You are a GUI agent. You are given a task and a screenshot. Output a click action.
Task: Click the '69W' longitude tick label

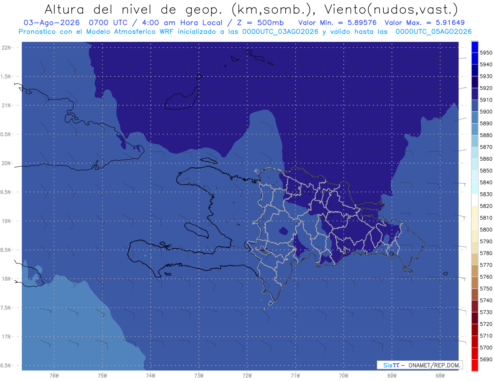pyautogui.click(x=392, y=375)
